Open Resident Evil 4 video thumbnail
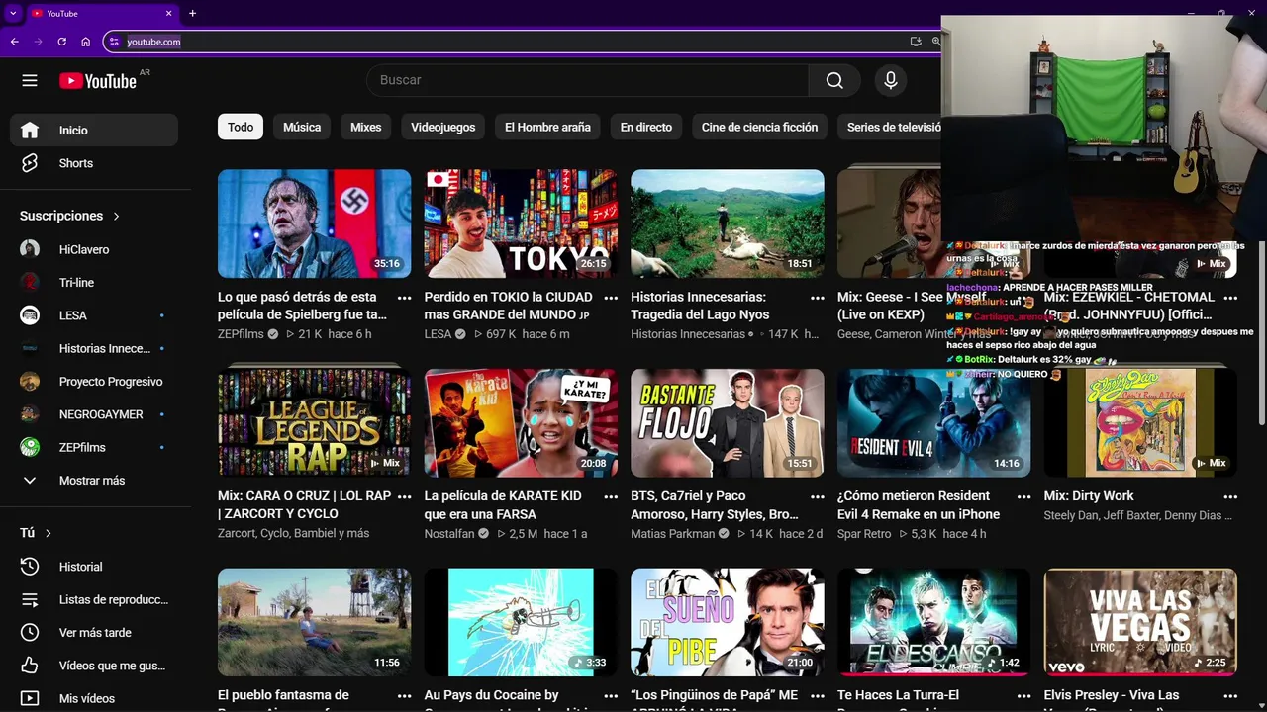The image size is (1267, 712). (933, 423)
